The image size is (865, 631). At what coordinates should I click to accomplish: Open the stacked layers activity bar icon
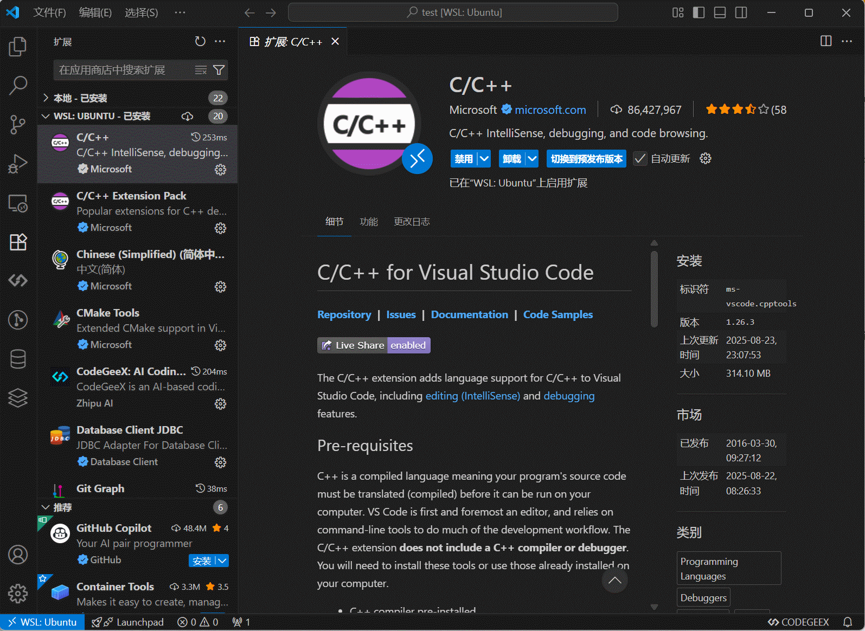18,398
